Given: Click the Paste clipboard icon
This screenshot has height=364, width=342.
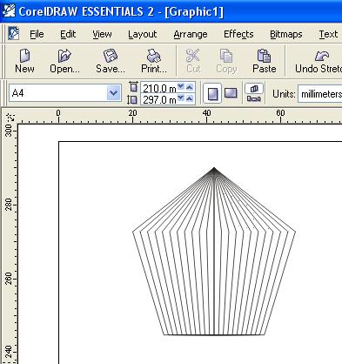Looking at the screenshot, I should (264, 56).
